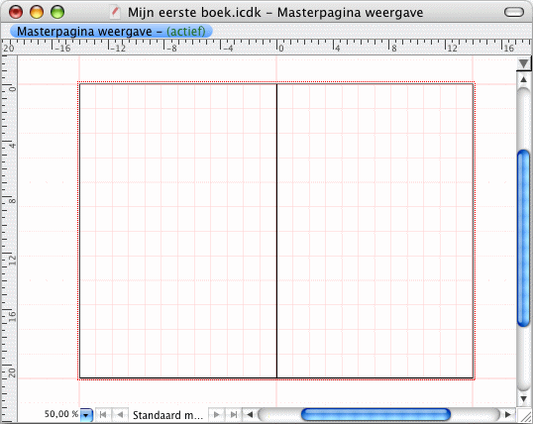This screenshot has height=424, width=533.
Task: Go to the first master page
Action: tap(103, 414)
